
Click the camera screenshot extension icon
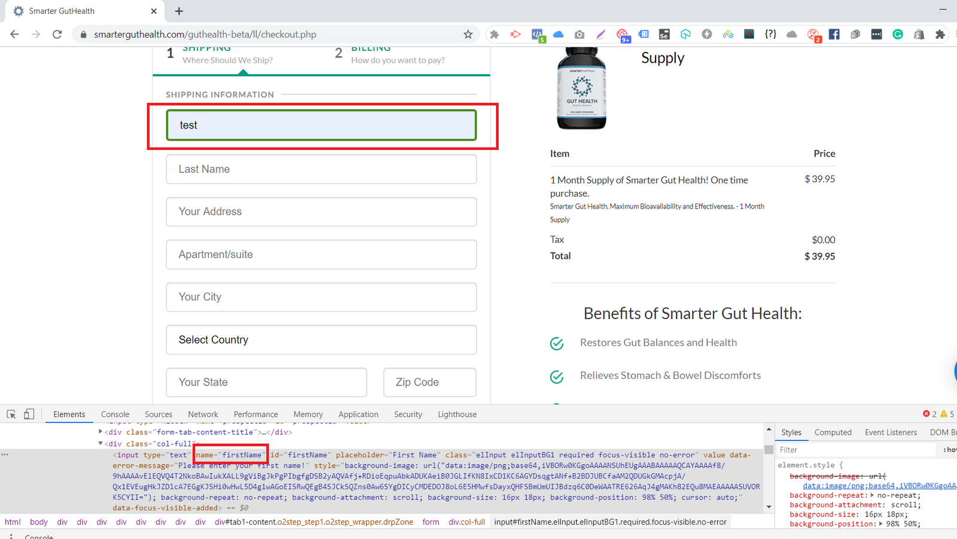click(579, 35)
